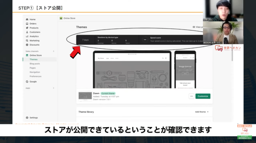
Task: Click the Dawn version 7.0.1 text
Action: (102, 99)
